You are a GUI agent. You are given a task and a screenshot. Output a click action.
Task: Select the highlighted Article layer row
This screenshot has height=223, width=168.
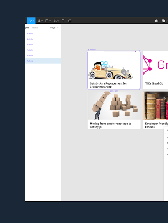pos(43,61)
